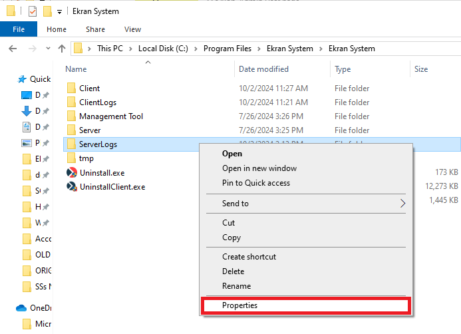Image resolution: width=461 pixels, height=334 pixels.
Task: Choose Properties from the context menu
Action: [x=239, y=306]
